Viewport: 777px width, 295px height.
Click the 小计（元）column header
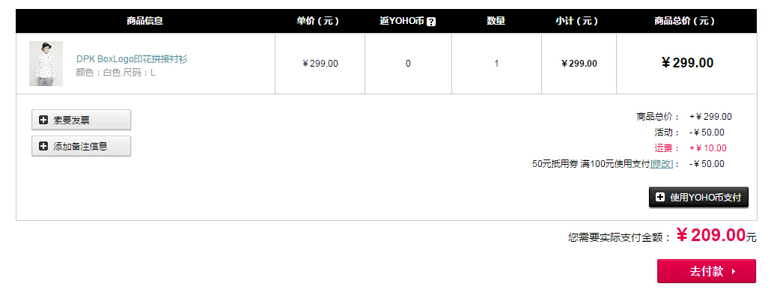579,21
